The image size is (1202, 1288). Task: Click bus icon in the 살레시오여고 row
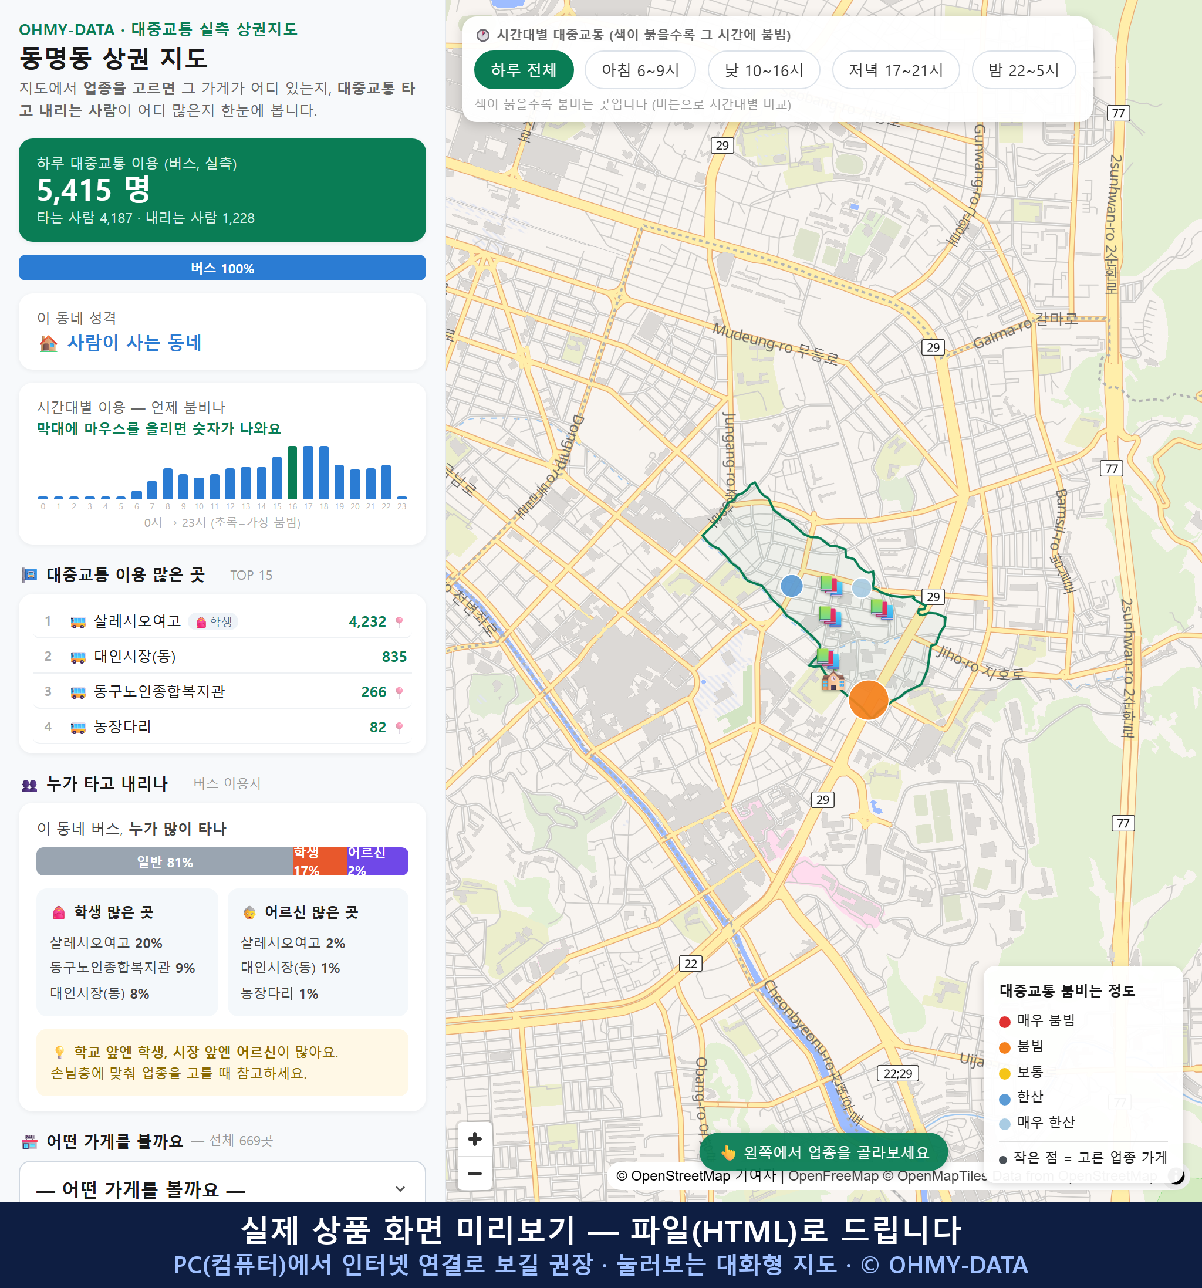pyautogui.click(x=77, y=622)
